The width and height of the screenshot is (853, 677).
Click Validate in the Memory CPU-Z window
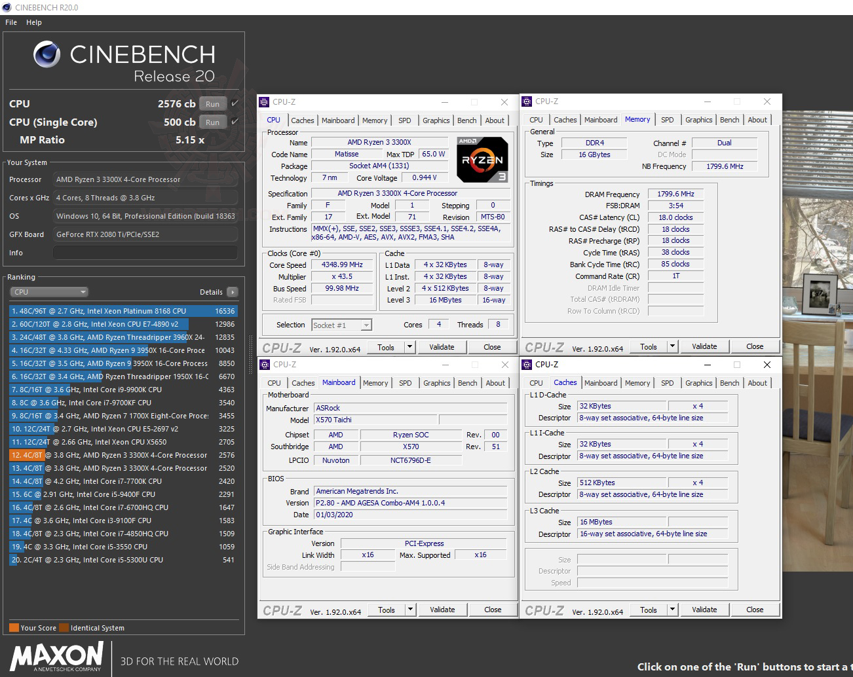[704, 346]
